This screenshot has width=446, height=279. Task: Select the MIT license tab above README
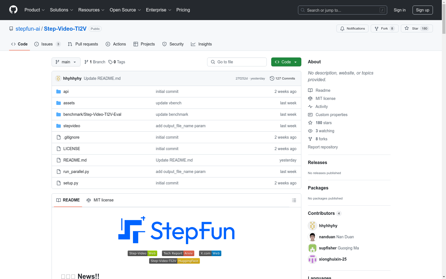point(100,200)
